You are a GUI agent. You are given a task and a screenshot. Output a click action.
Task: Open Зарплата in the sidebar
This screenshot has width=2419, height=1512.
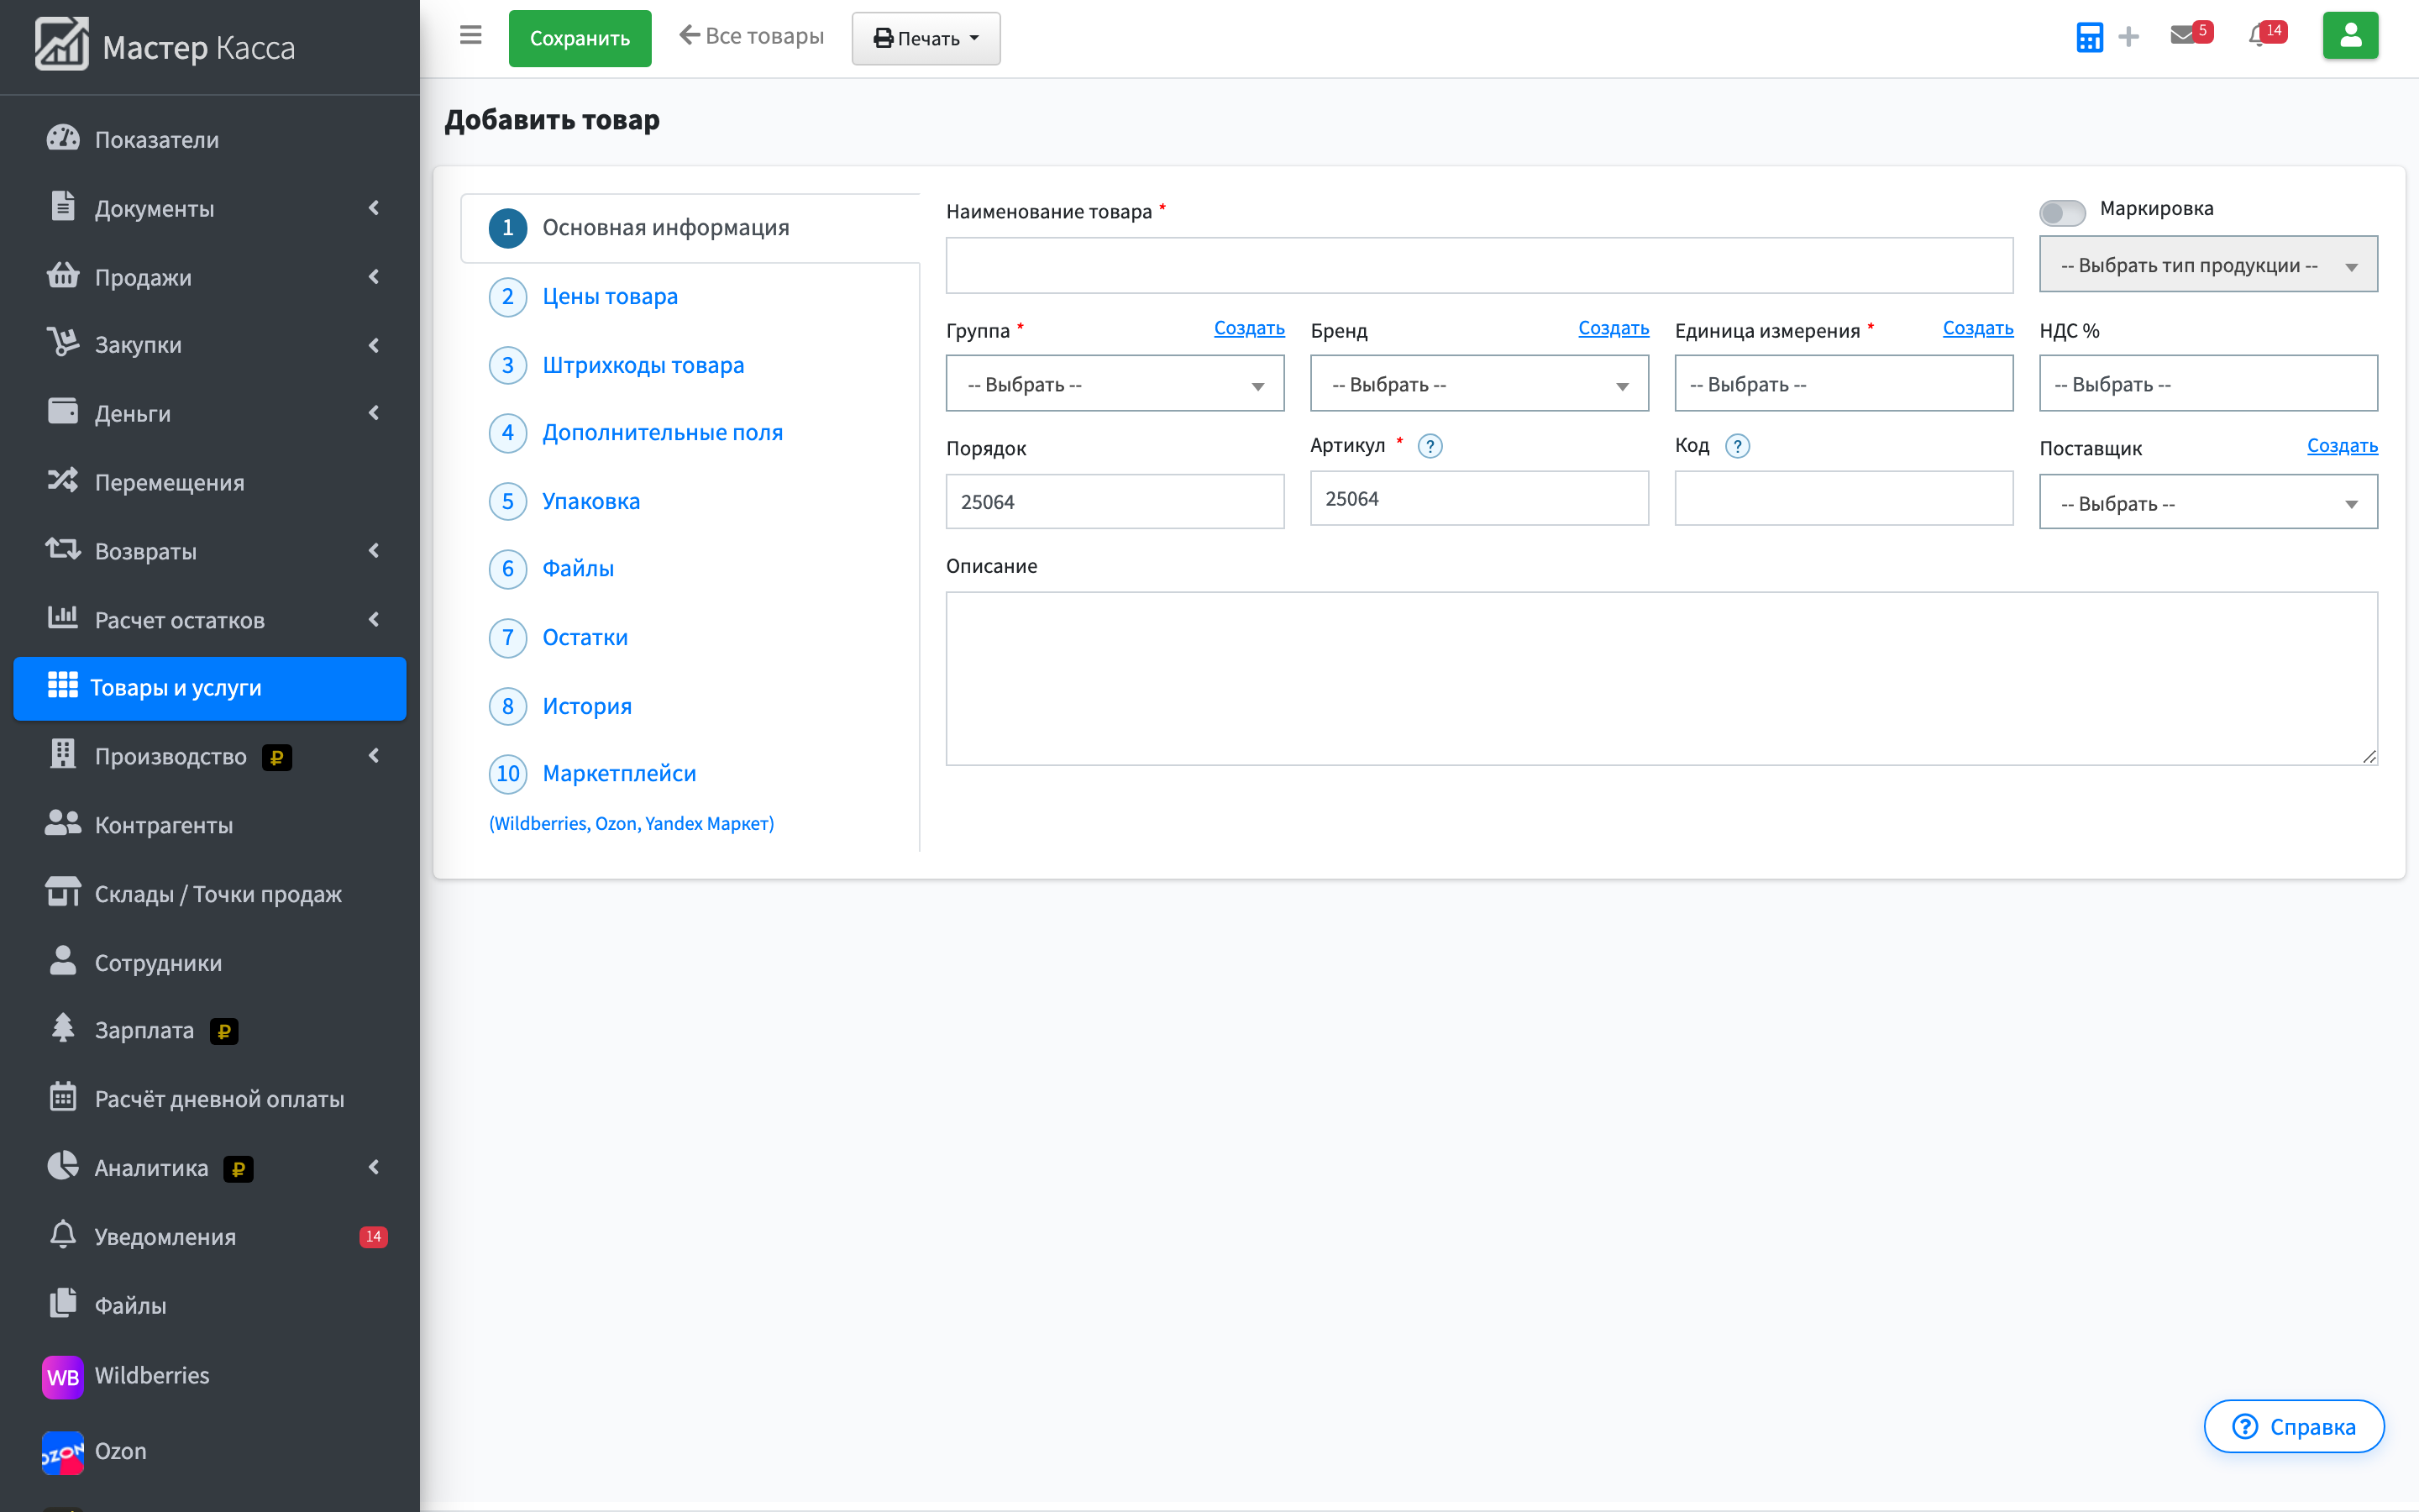tap(210, 1030)
